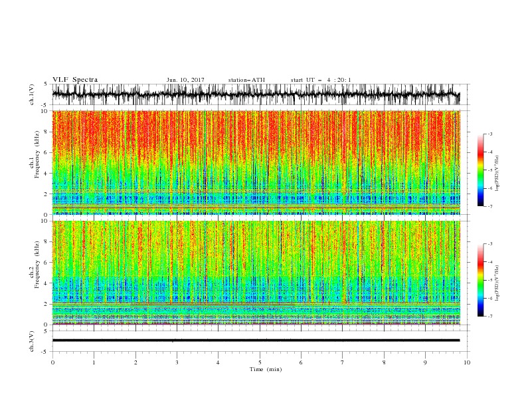
Task: Click the ch.2 'Frequency (kHz)' axis label
Action: click(37, 265)
